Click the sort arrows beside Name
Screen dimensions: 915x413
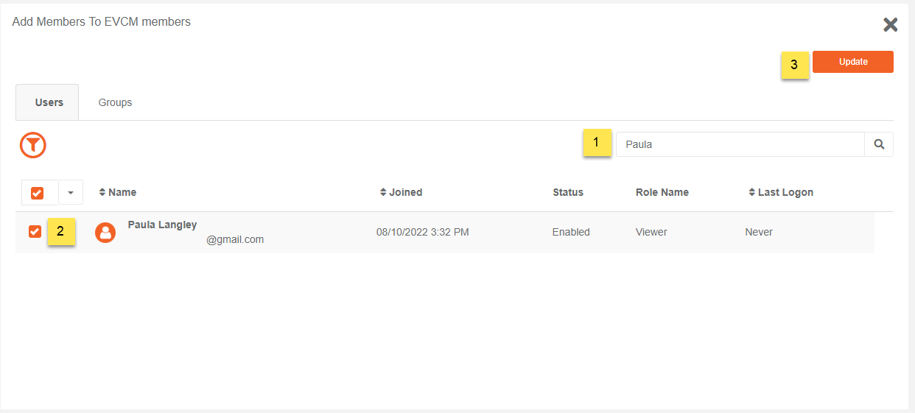tap(102, 192)
